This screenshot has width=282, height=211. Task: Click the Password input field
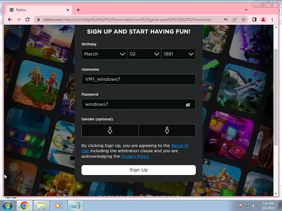pos(139,104)
